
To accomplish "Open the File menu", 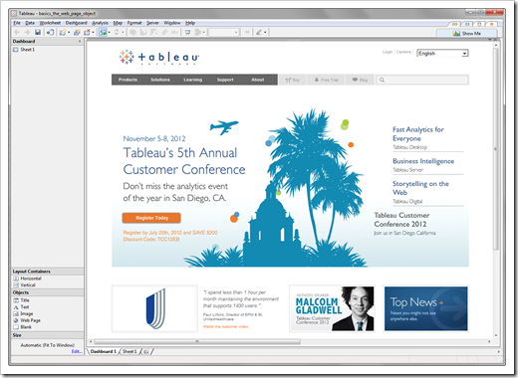I will coord(17,23).
